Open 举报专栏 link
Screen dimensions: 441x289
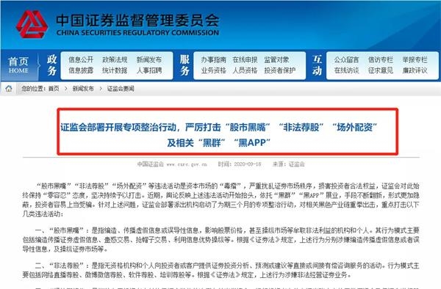coord(415,59)
